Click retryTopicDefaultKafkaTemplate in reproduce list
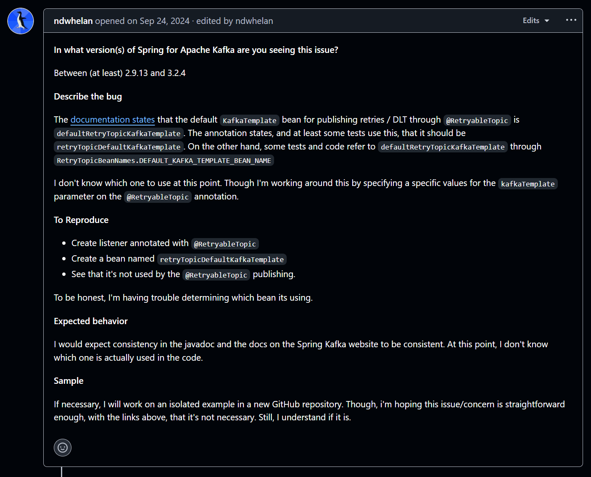Viewport: 591px width, 477px height. click(222, 259)
